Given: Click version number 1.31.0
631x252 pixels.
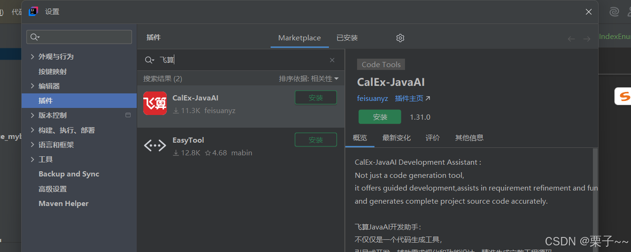Looking at the screenshot, I should click(x=420, y=117).
